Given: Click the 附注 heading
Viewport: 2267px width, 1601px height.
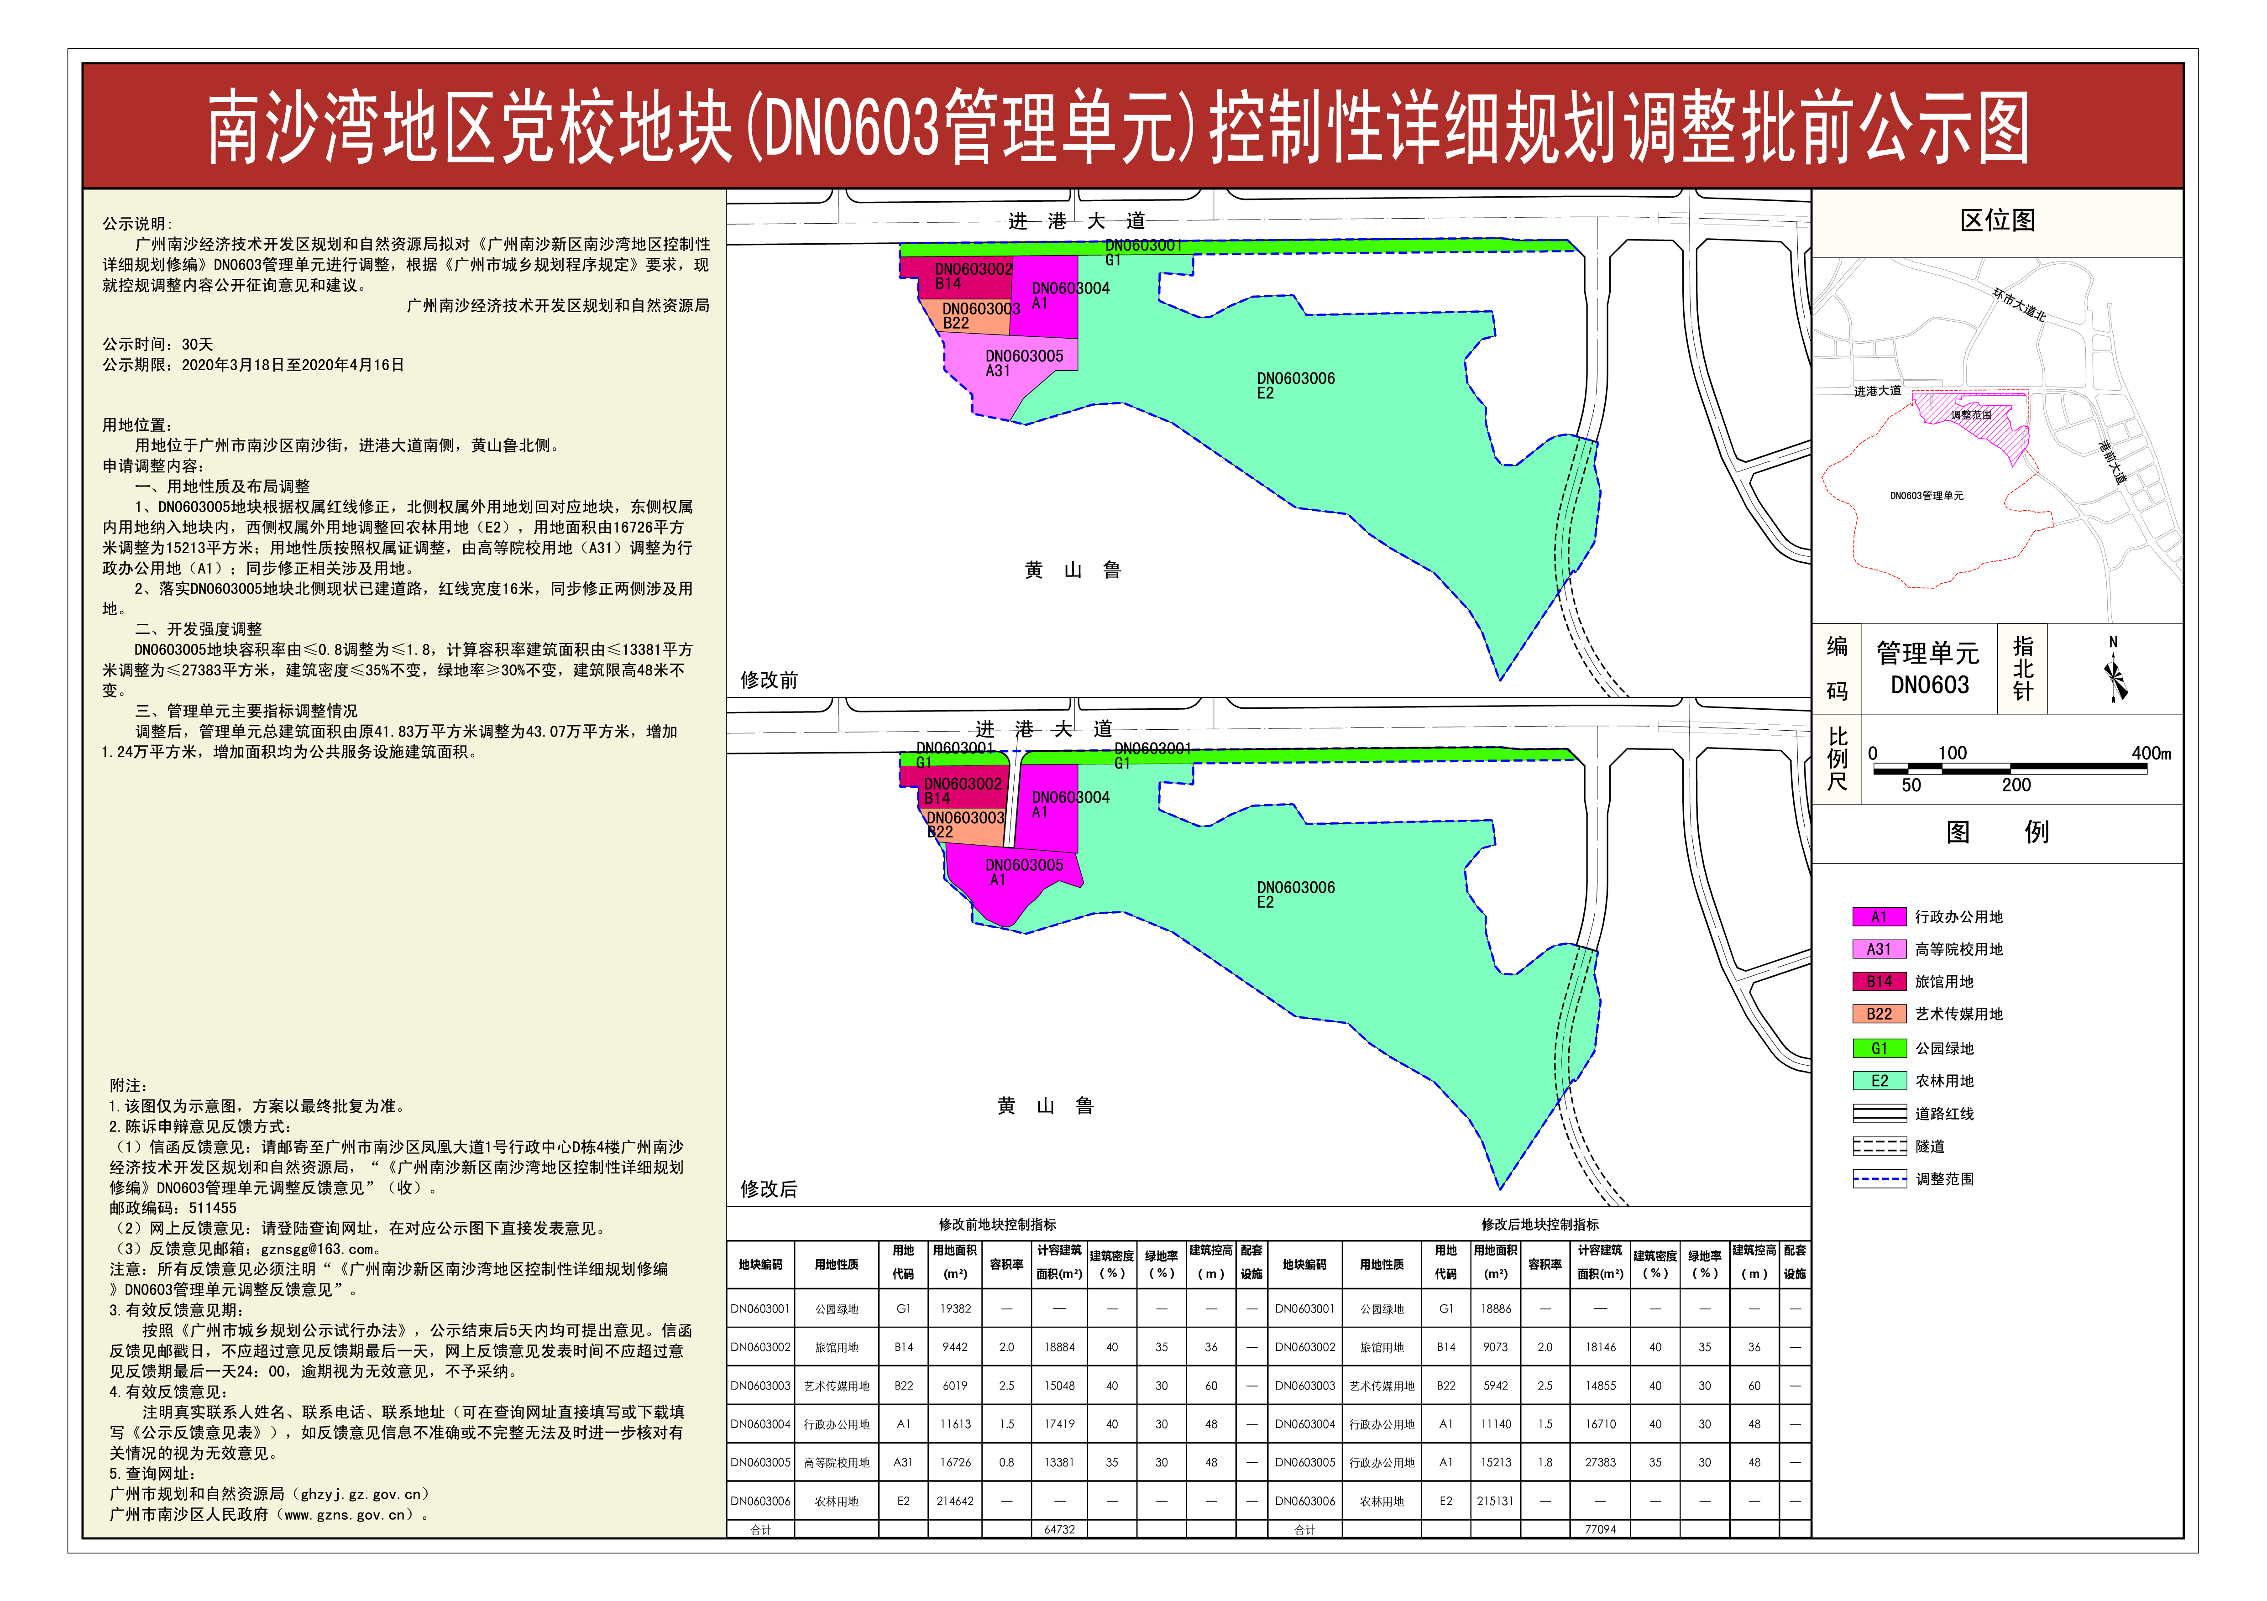Looking at the screenshot, I should click(x=128, y=1086).
